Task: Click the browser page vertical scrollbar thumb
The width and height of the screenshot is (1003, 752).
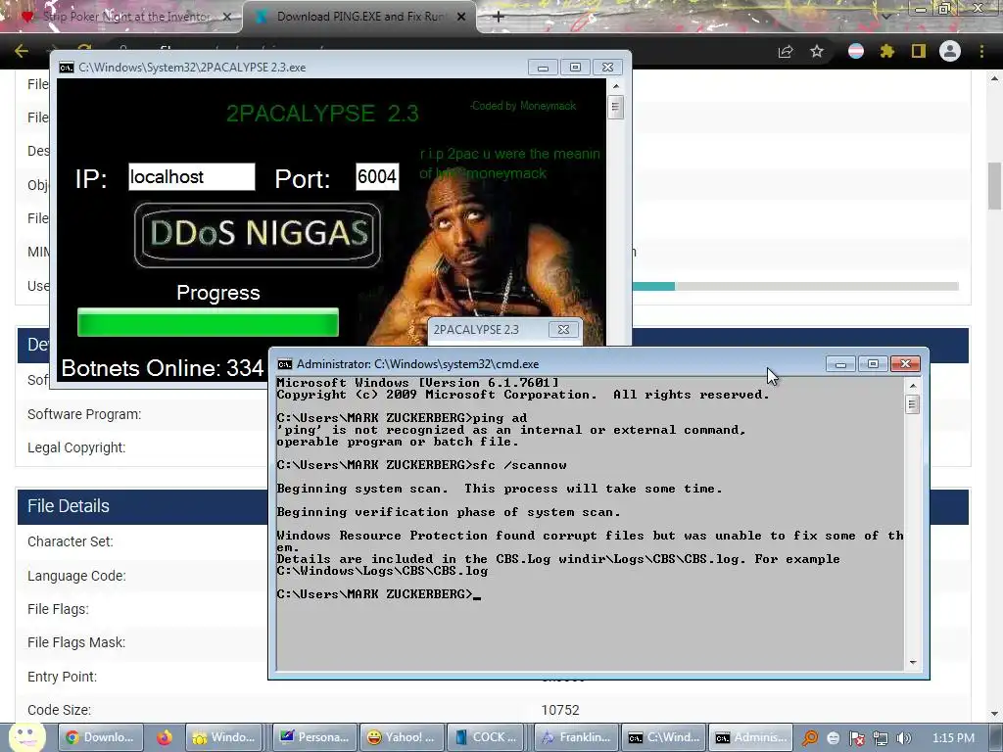Action: click(x=994, y=185)
